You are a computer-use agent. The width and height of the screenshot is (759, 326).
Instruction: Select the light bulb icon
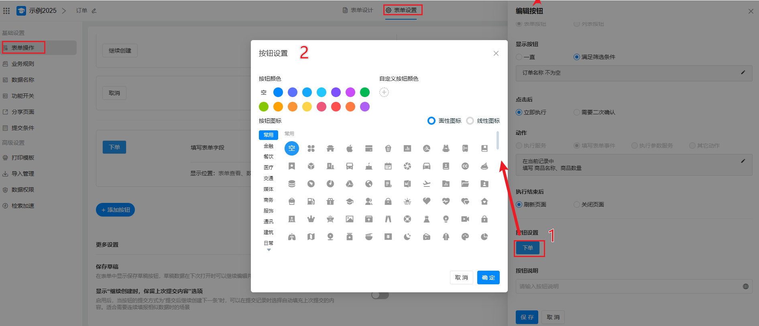[446, 219]
